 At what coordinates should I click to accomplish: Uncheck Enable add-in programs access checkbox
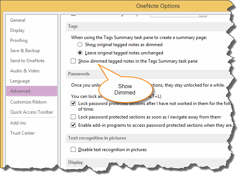[73, 125]
